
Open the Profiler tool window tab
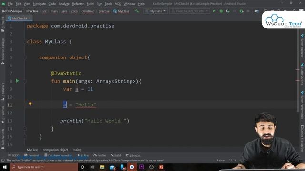tap(100, 155)
